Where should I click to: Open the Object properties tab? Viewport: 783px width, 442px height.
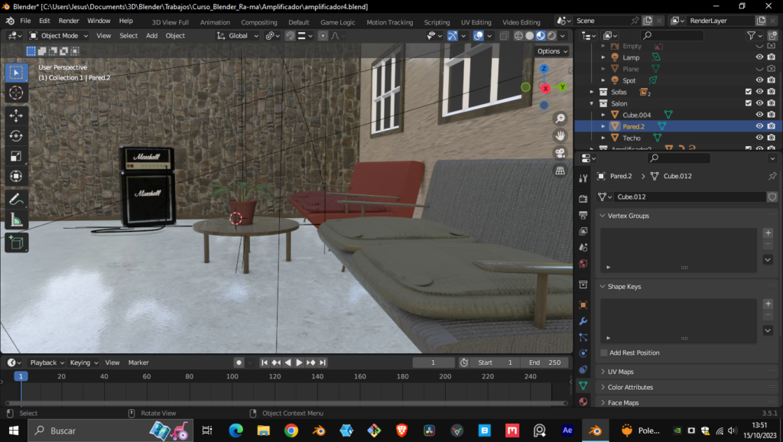(583, 304)
